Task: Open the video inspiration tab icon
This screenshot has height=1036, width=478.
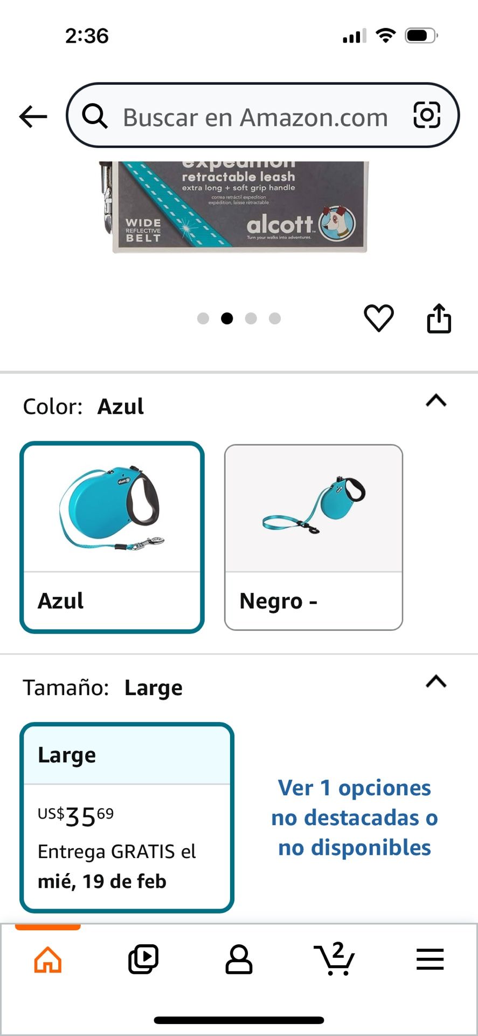Action: (143, 959)
